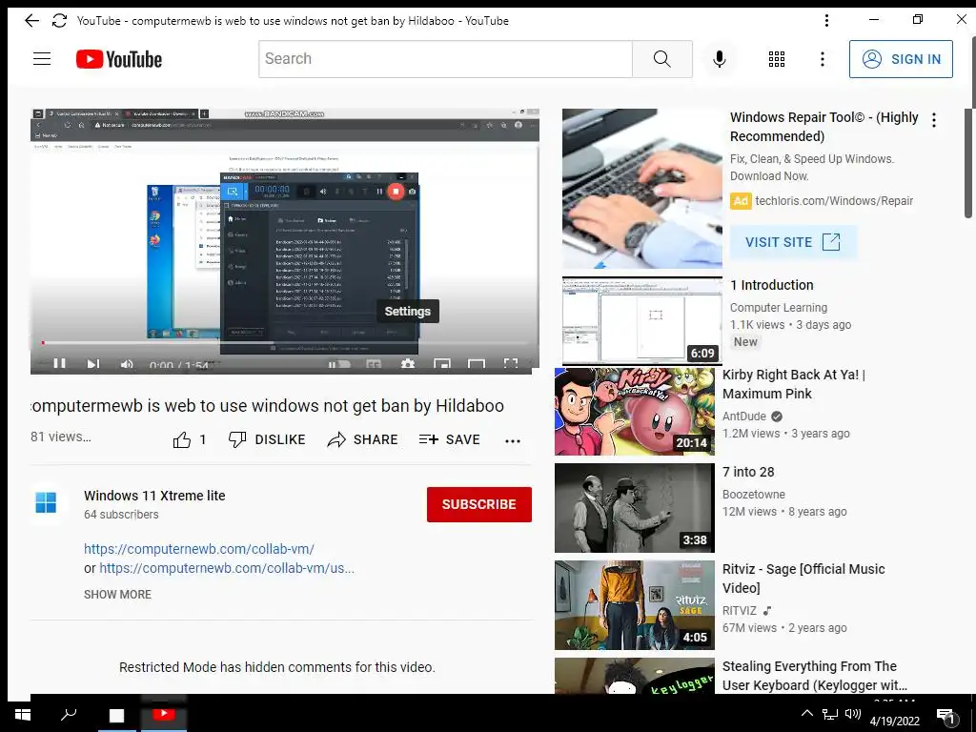Image resolution: width=976 pixels, height=732 pixels.
Task: Open the Computer Learning channel
Action: pyautogui.click(x=779, y=308)
